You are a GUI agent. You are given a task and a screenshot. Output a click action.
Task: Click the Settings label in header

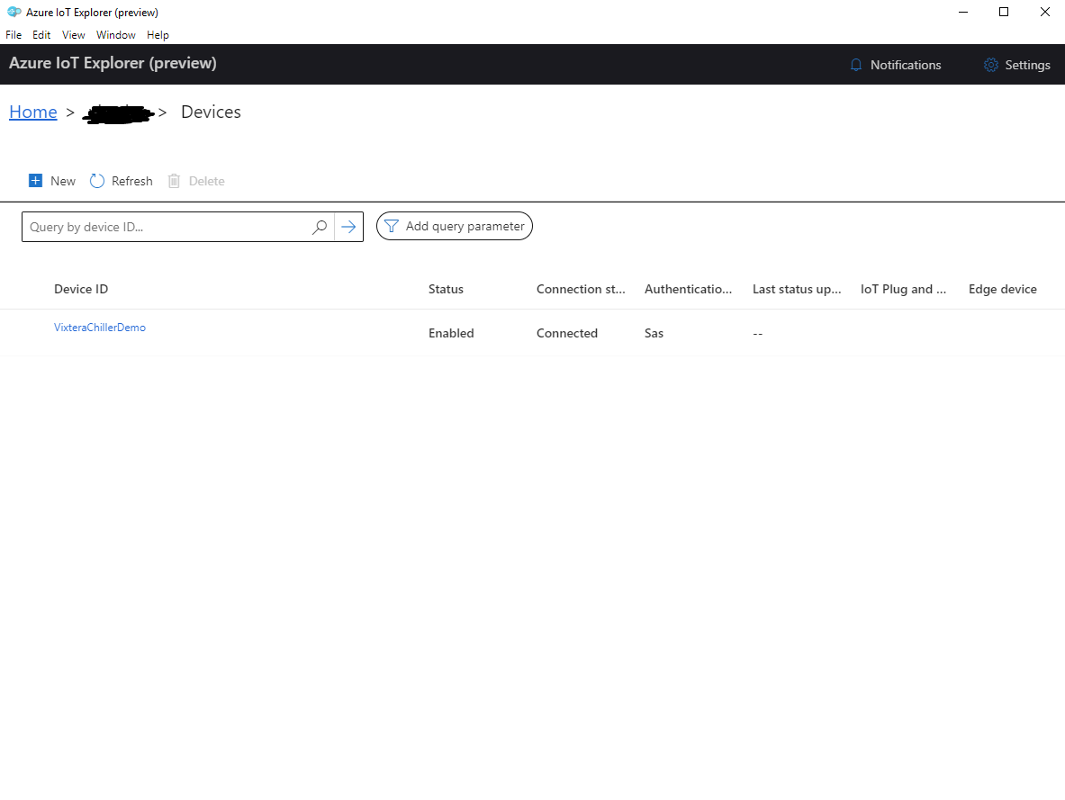pyautogui.click(x=1028, y=65)
